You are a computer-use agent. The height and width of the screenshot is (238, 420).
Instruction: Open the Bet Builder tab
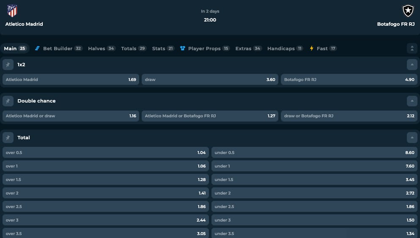(x=59, y=49)
